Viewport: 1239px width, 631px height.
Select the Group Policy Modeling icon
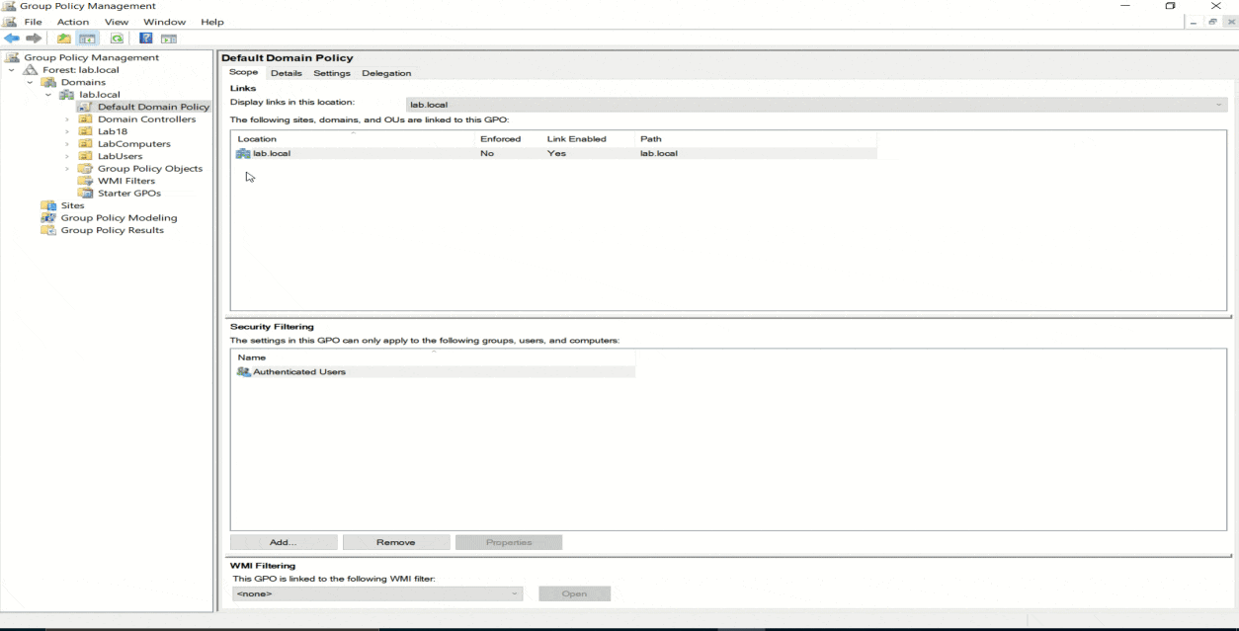[48, 218]
